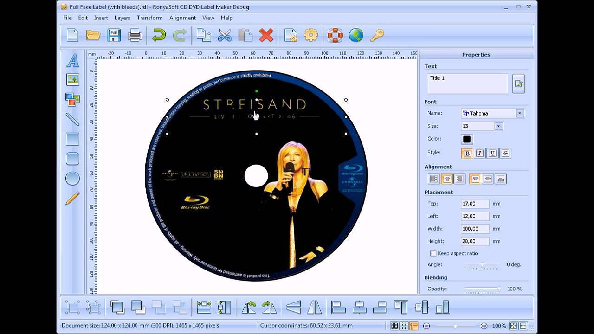Adjust the Angle slider

[x=483, y=265]
